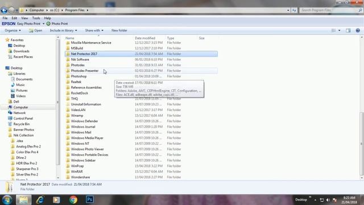364x205 pixels.
Task: Click the Forward navigation arrow button
Action: coord(11,10)
